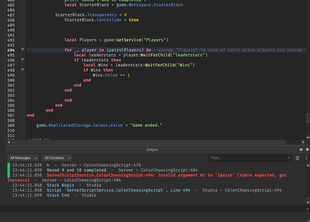Open the All Contexts filter dropdown
The height and width of the screenshot is (222, 310).
pyautogui.click(x=57, y=158)
